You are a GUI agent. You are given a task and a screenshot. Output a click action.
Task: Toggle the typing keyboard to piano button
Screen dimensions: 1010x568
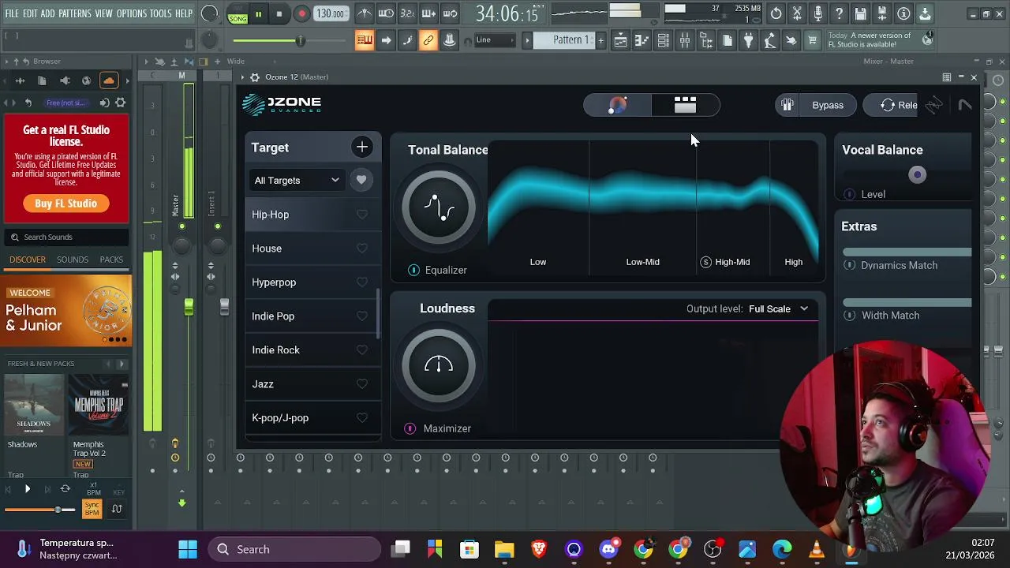coord(365,40)
